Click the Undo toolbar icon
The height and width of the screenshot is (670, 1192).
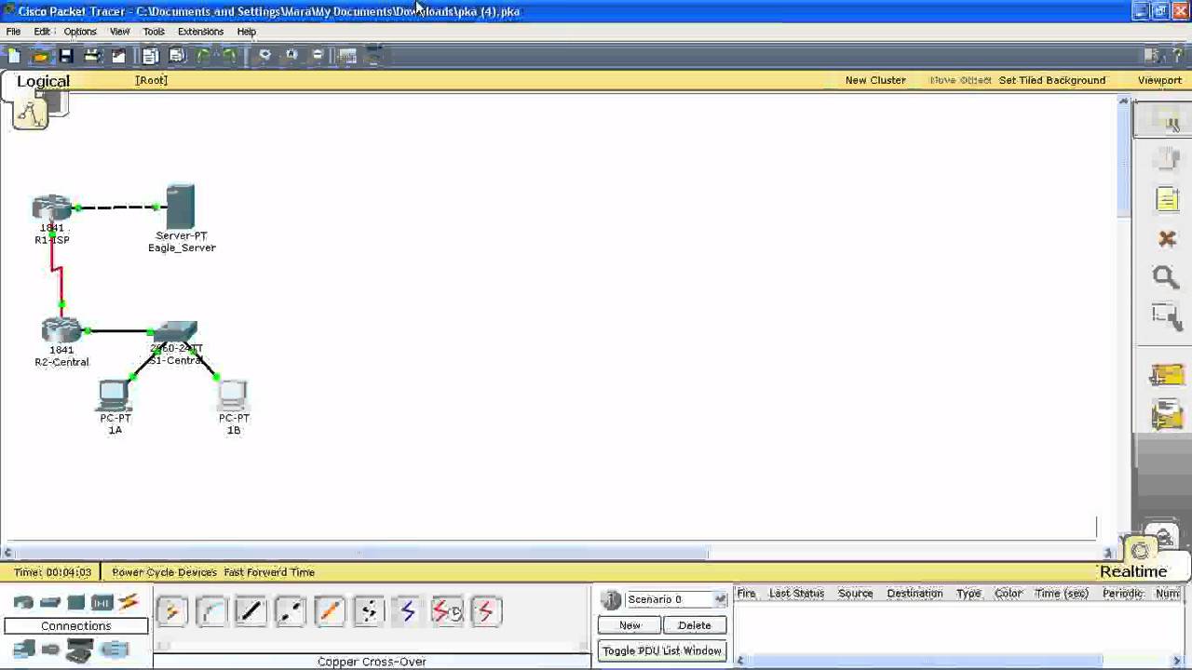(203, 56)
